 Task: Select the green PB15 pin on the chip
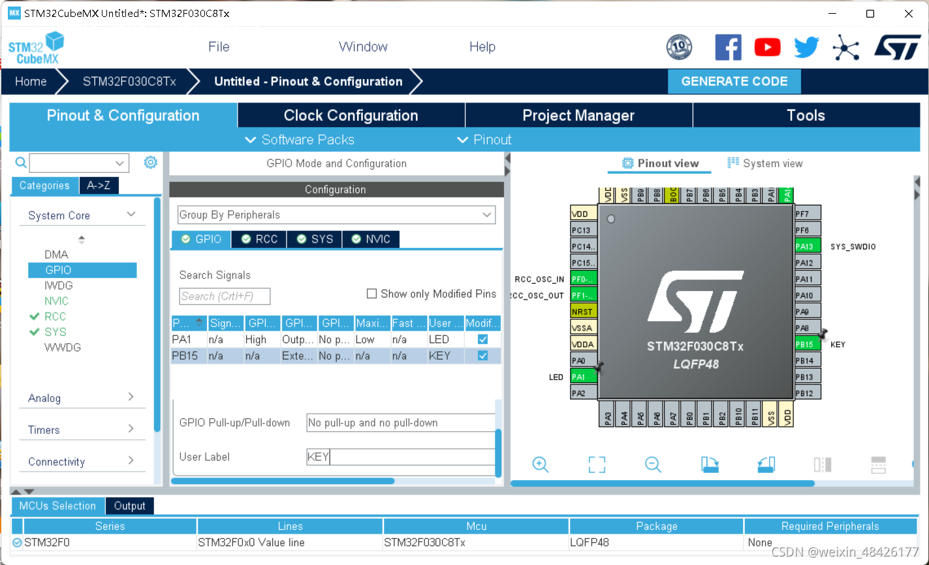808,344
